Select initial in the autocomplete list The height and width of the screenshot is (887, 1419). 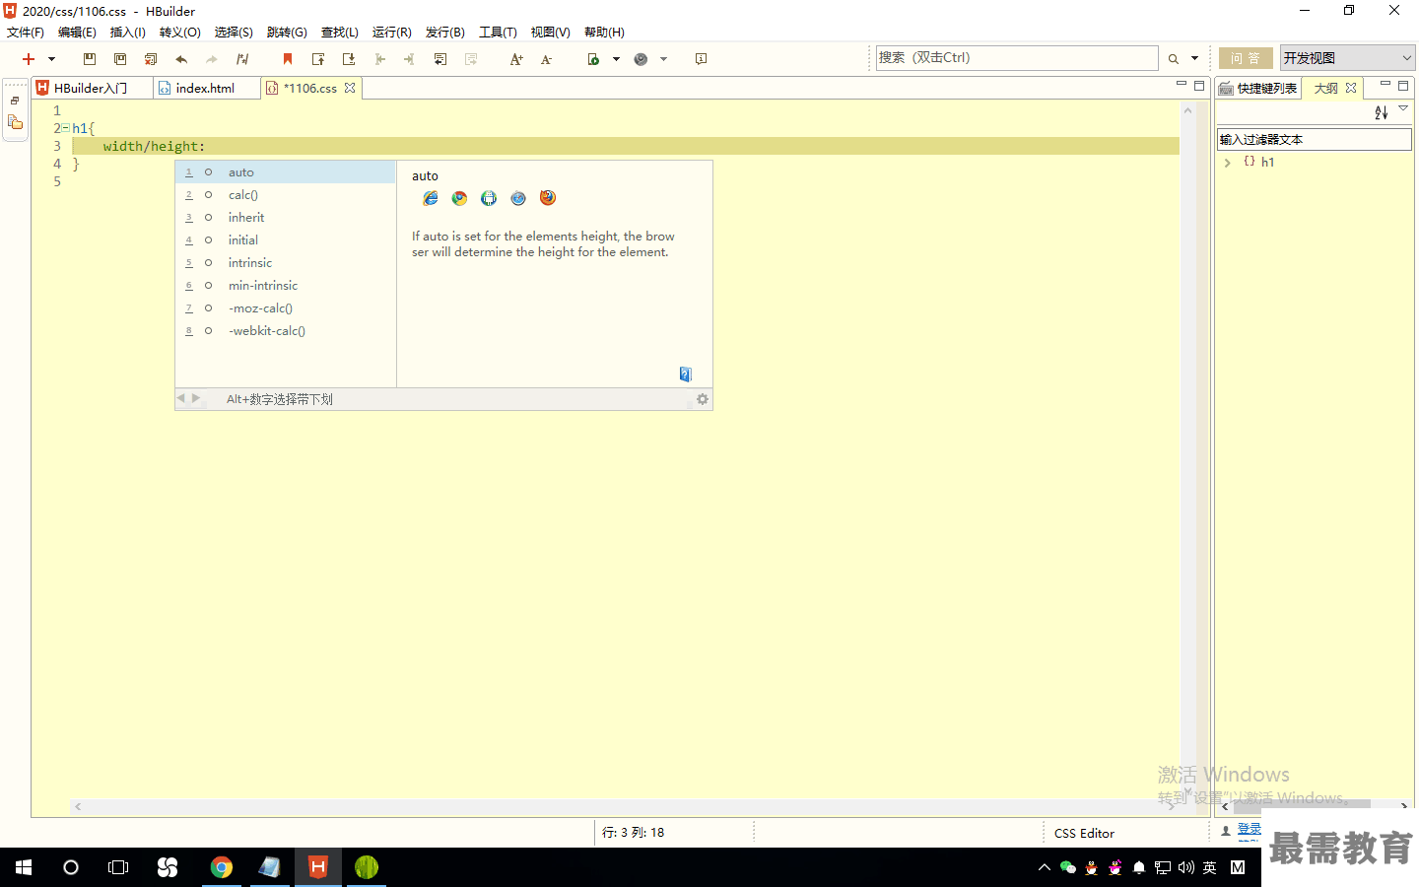[x=286, y=240]
